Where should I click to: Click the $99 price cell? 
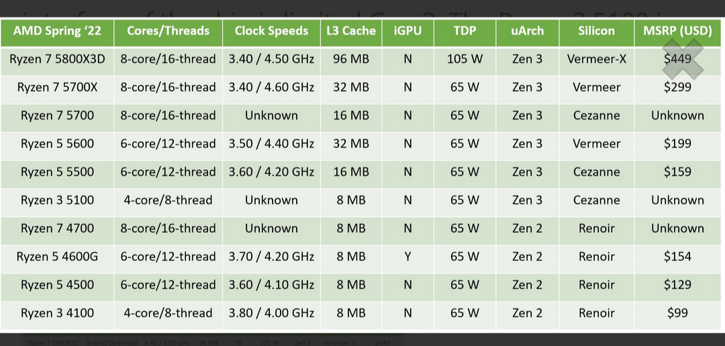pos(677,312)
